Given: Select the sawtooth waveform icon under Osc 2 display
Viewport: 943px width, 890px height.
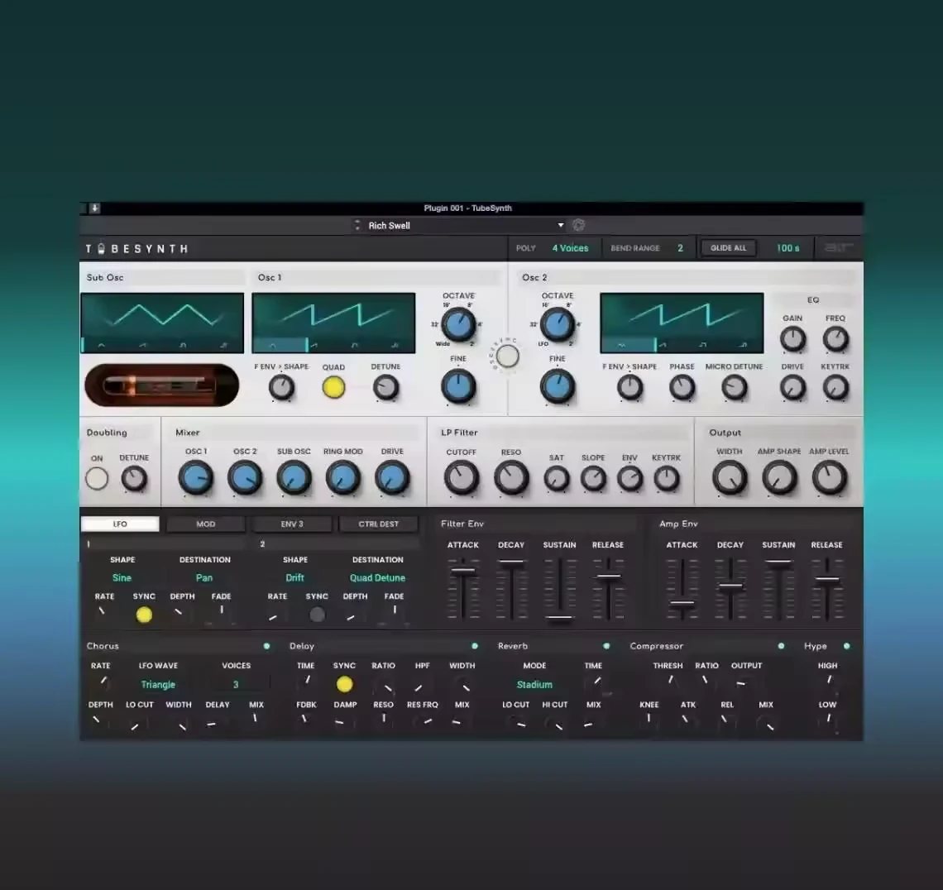Looking at the screenshot, I should (662, 345).
